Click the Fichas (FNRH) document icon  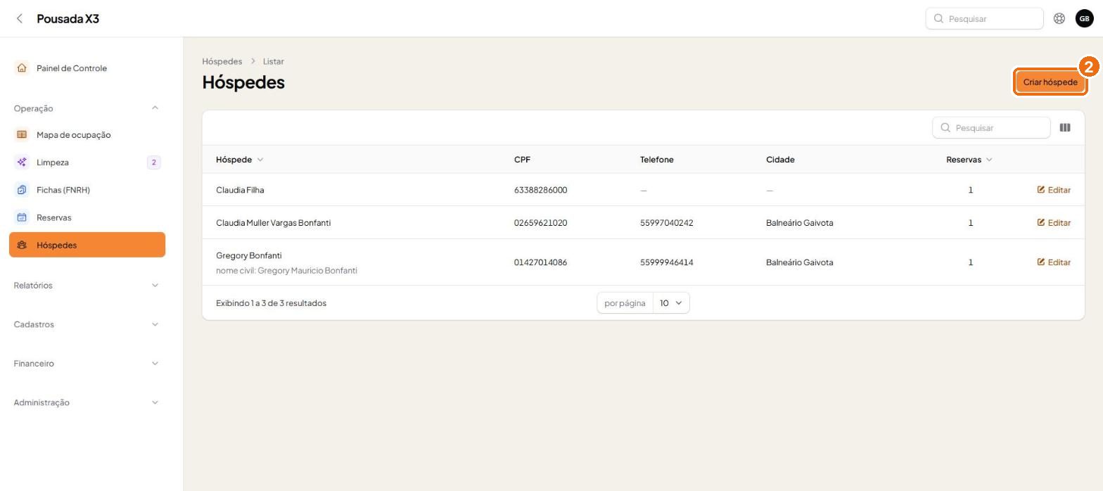coord(22,190)
